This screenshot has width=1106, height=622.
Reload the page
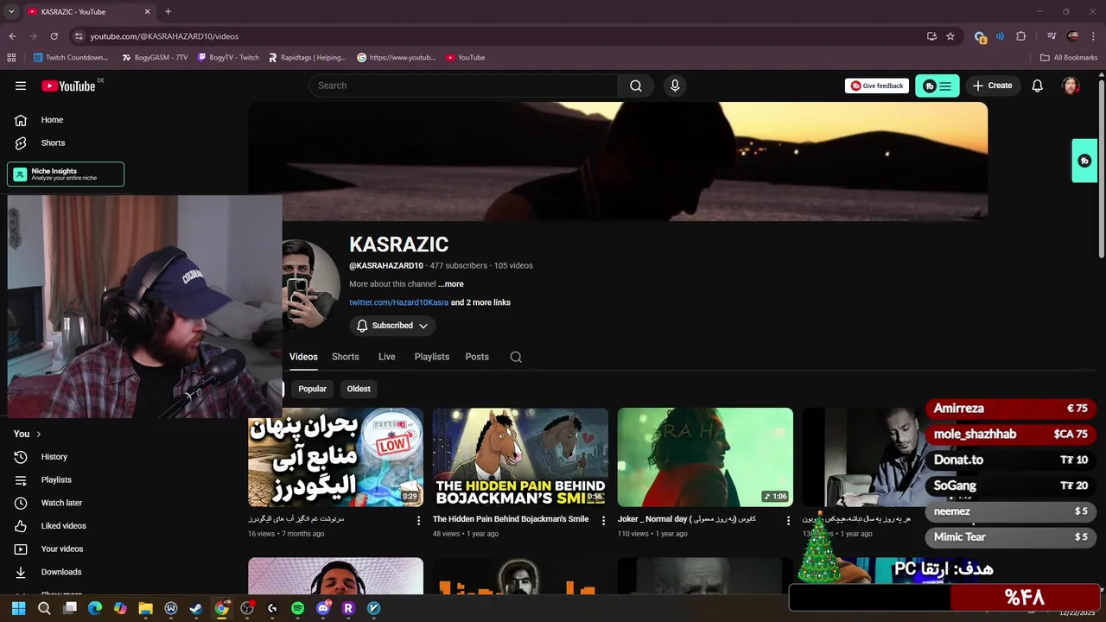54,36
